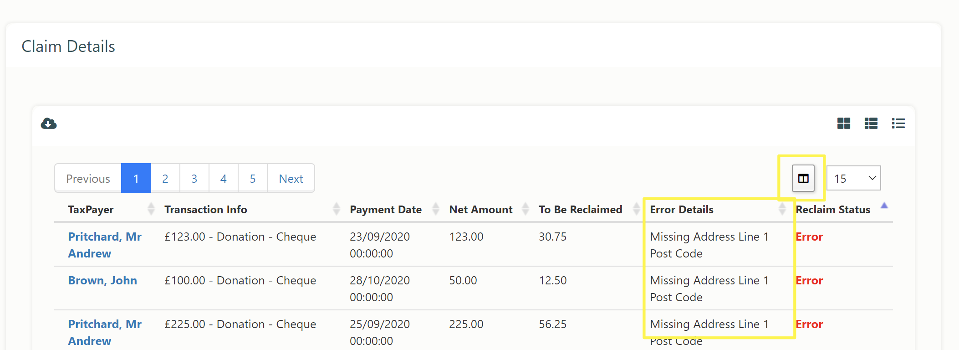Click error details in Brown, John row
The width and height of the screenshot is (959, 350).
coord(709,289)
